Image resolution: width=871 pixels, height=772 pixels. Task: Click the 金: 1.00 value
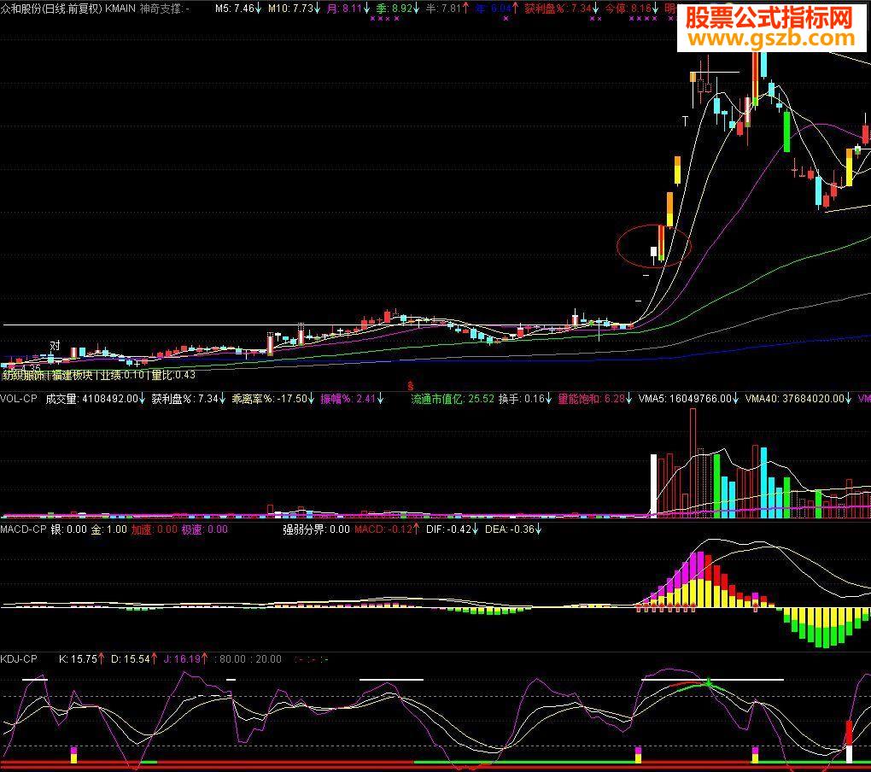109,529
